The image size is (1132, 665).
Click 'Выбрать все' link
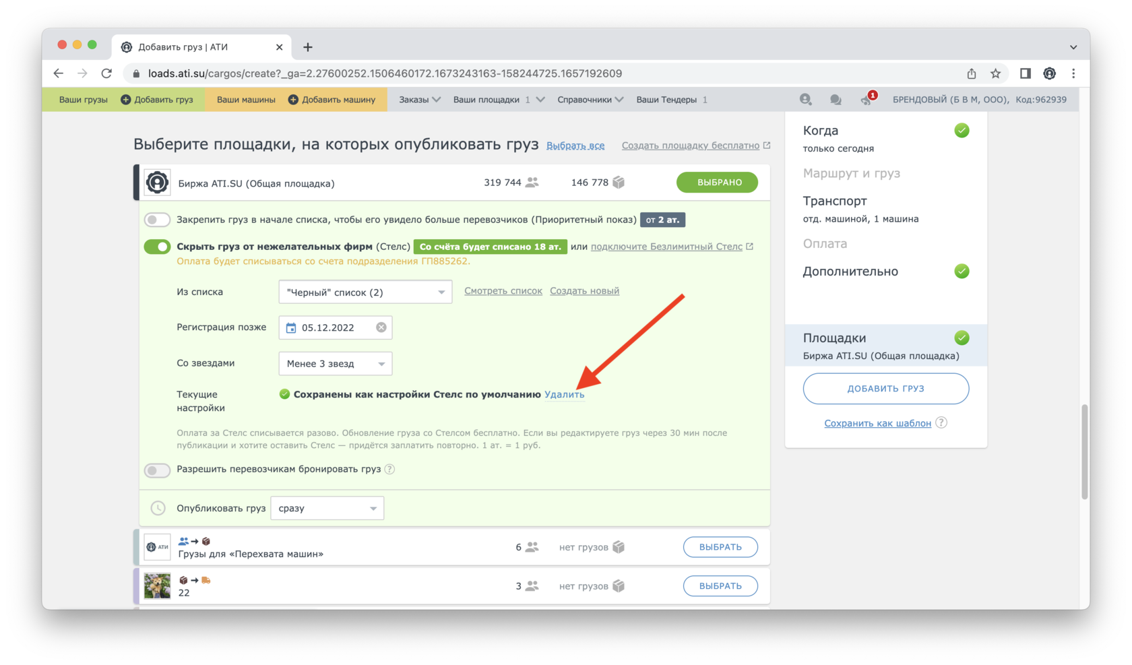click(575, 146)
